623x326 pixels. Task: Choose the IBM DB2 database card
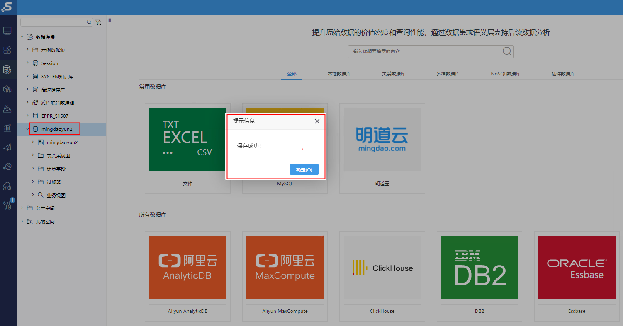pyautogui.click(x=479, y=276)
